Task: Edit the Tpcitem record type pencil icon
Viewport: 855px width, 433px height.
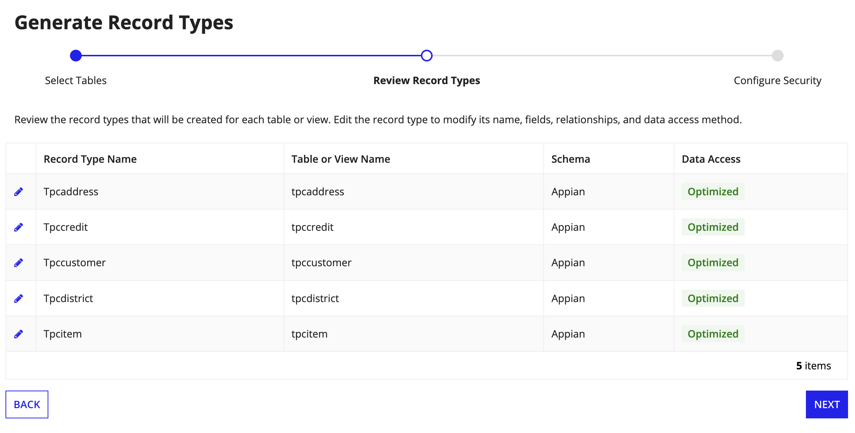Action: point(19,334)
